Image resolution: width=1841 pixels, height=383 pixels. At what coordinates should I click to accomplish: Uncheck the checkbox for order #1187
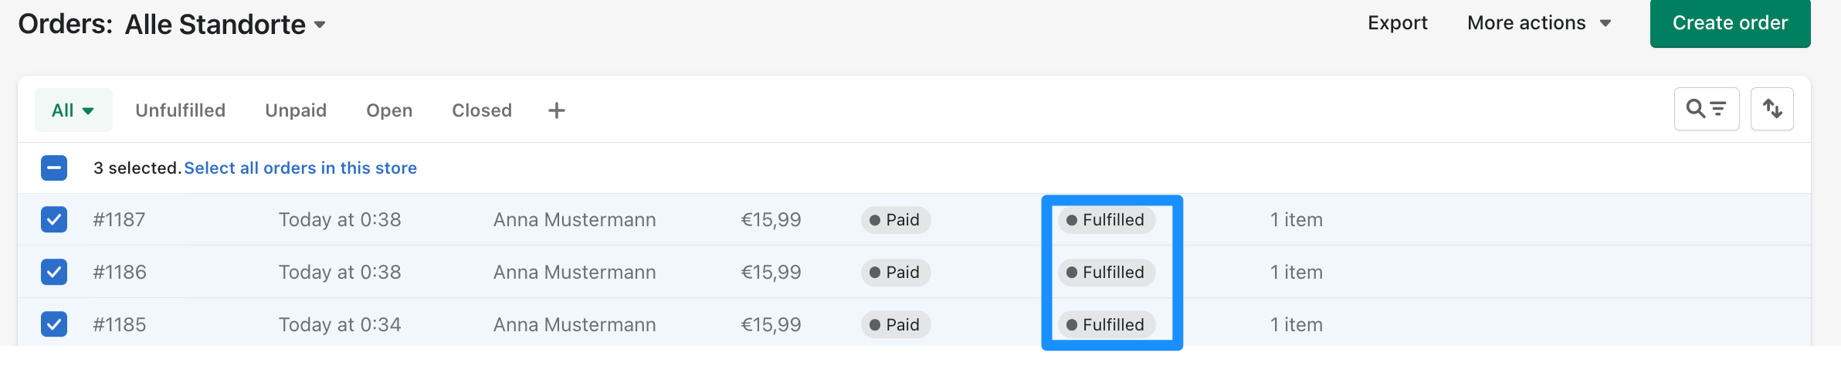(x=54, y=219)
